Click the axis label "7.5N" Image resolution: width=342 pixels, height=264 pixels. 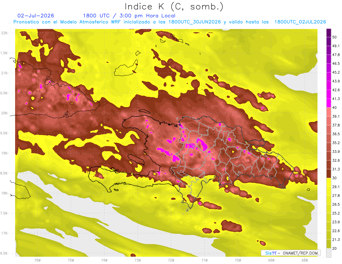4,213
